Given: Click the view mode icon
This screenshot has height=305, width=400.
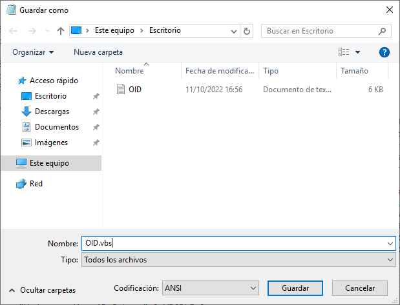Looking at the screenshot, I should (344, 52).
